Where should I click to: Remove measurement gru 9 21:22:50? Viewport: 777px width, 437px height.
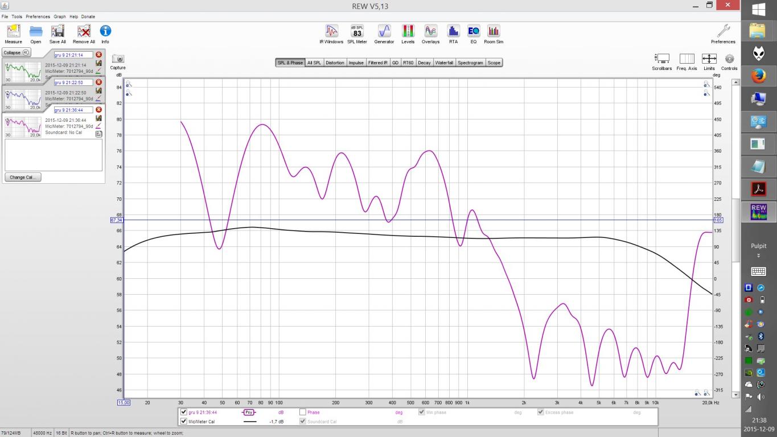[x=98, y=82]
